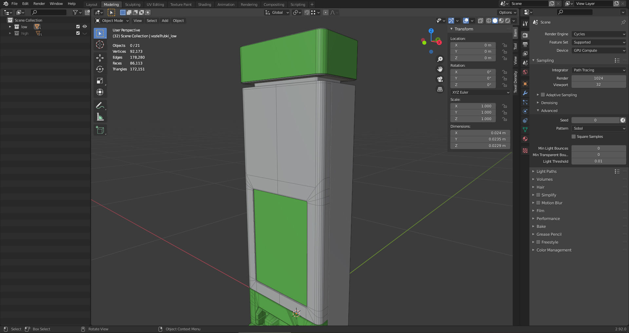Expand the low collection in outliner
The height and width of the screenshot is (333, 629).
[x=10, y=27]
